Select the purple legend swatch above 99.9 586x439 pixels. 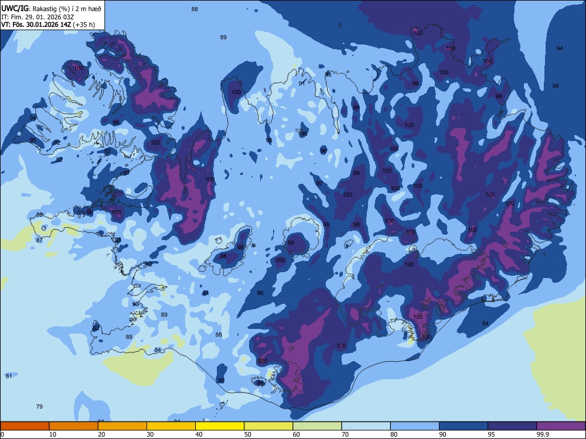click(x=561, y=426)
